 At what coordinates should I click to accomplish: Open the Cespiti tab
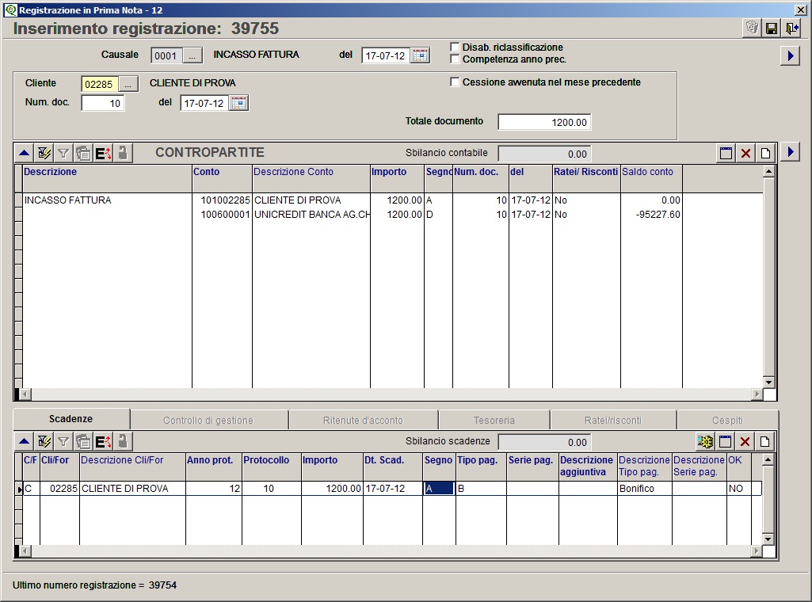click(x=727, y=421)
